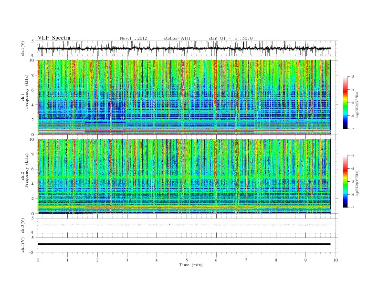
Task: Click the '10' tick on time axis
Action: 336,260
